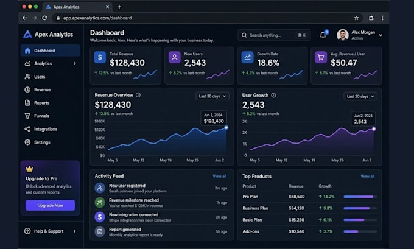Image resolution: width=414 pixels, height=249 pixels.
Task: Open the Integrations sidebar page
Action: coord(50,129)
